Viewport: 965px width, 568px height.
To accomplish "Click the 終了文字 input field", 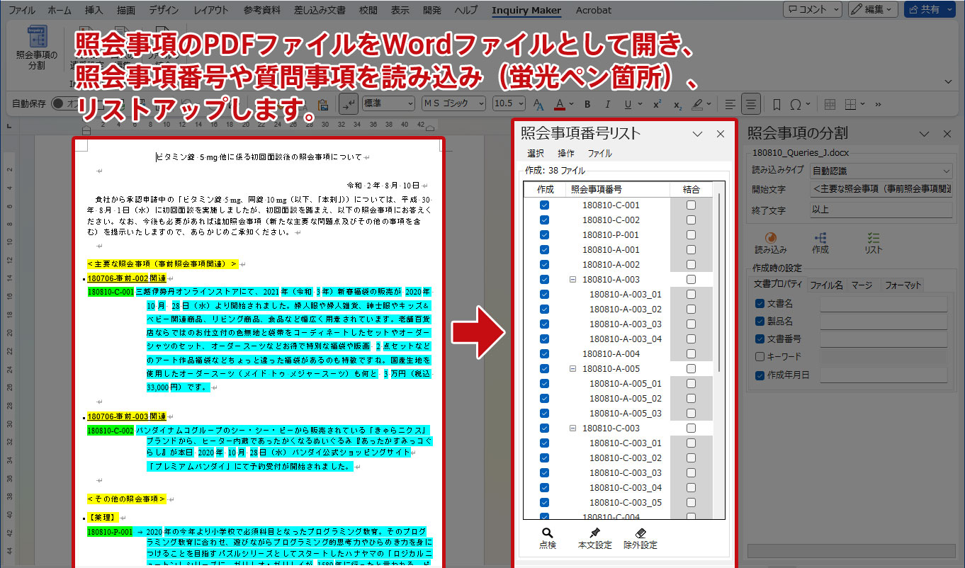I will coord(881,210).
